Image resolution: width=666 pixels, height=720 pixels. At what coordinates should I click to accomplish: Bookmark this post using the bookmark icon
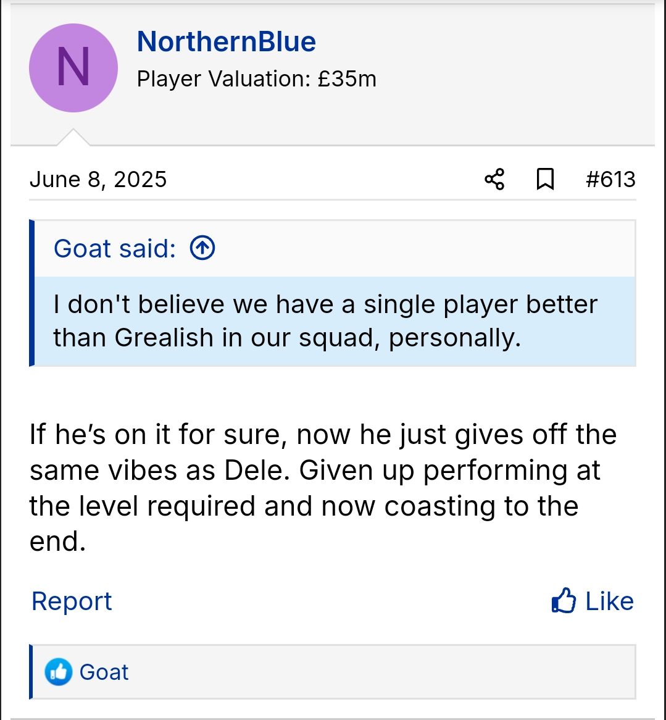coord(545,180)
